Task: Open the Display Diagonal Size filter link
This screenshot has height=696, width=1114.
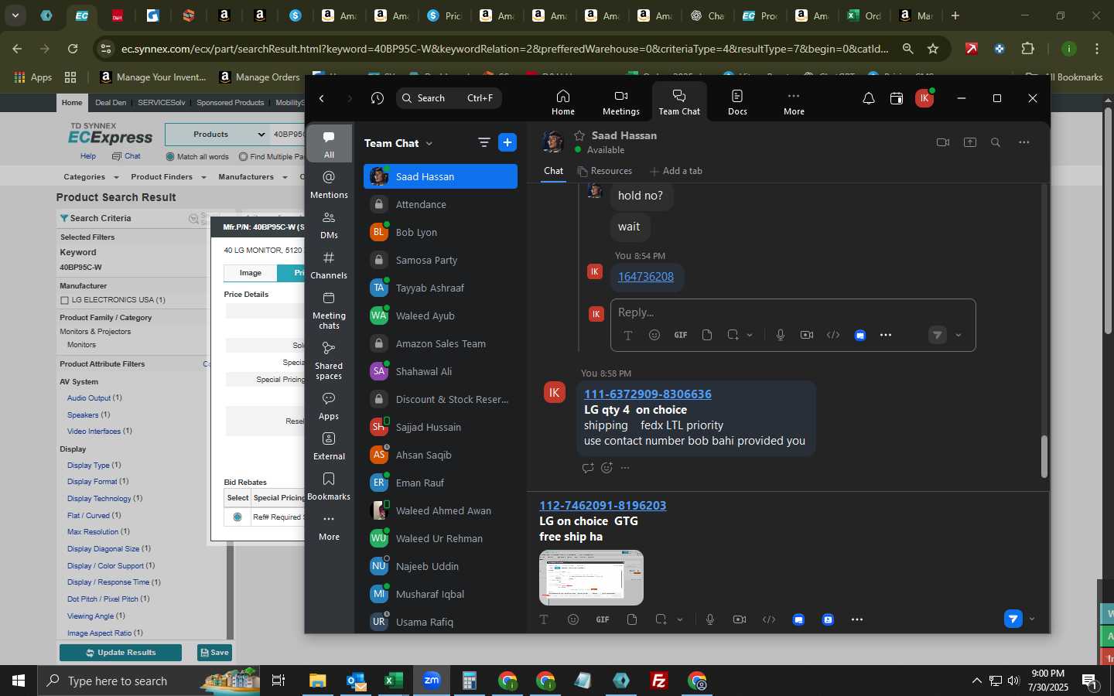Action: pyautogui.click(x=103, y=549)
